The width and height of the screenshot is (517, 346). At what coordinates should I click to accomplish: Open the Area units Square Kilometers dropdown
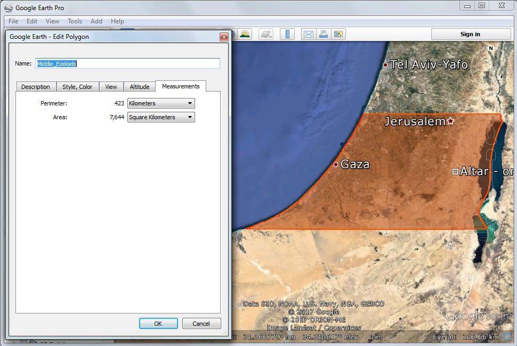coord(161,117)
